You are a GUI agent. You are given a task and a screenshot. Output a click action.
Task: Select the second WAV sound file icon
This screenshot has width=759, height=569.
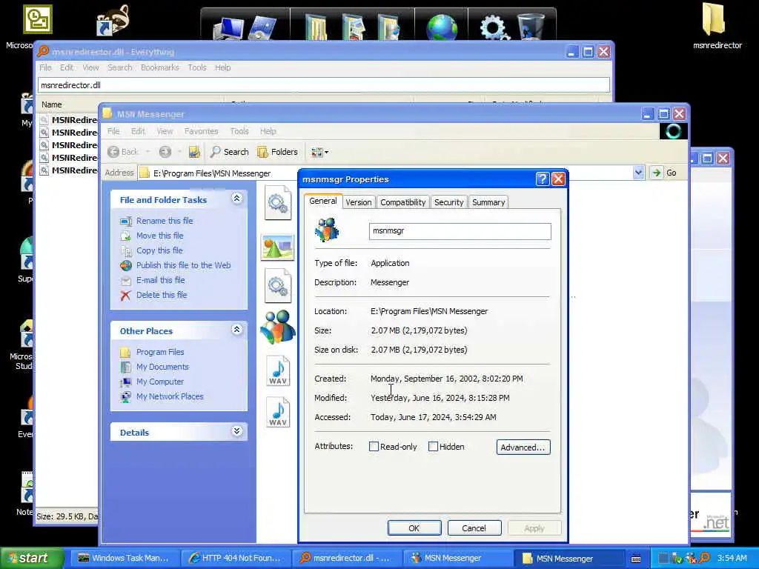[x=278, y=413]
